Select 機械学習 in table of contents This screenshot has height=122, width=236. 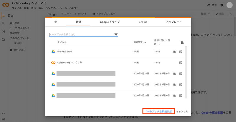click(15, 33)
